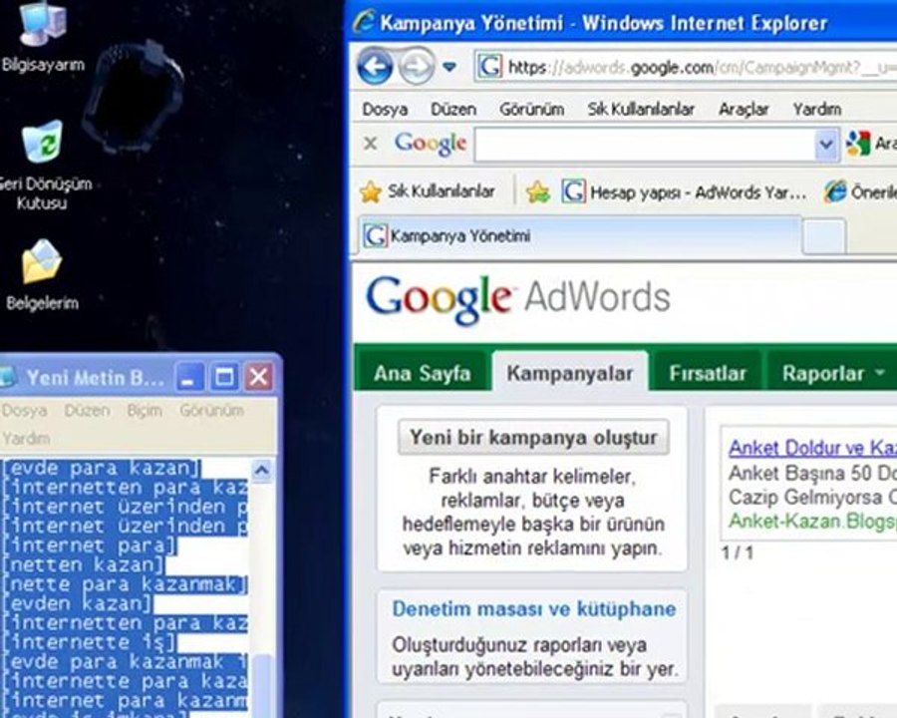This screenshot has height=718, width=897.
Task: Open the Görünüm menu in Internet Explorer
Action: tap(531, 109)
